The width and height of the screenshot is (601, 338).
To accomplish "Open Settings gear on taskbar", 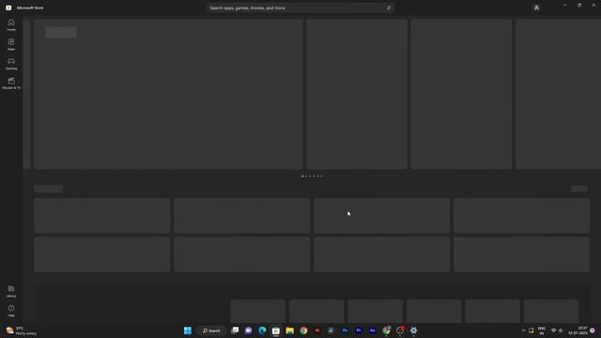I will (x=413, y=330).
